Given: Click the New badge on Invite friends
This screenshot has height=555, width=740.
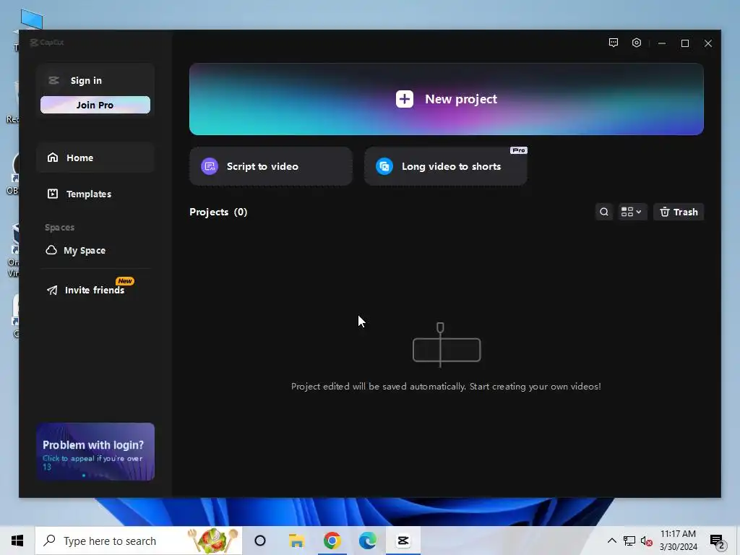Looking at the screenshot, I should (124, 281).
